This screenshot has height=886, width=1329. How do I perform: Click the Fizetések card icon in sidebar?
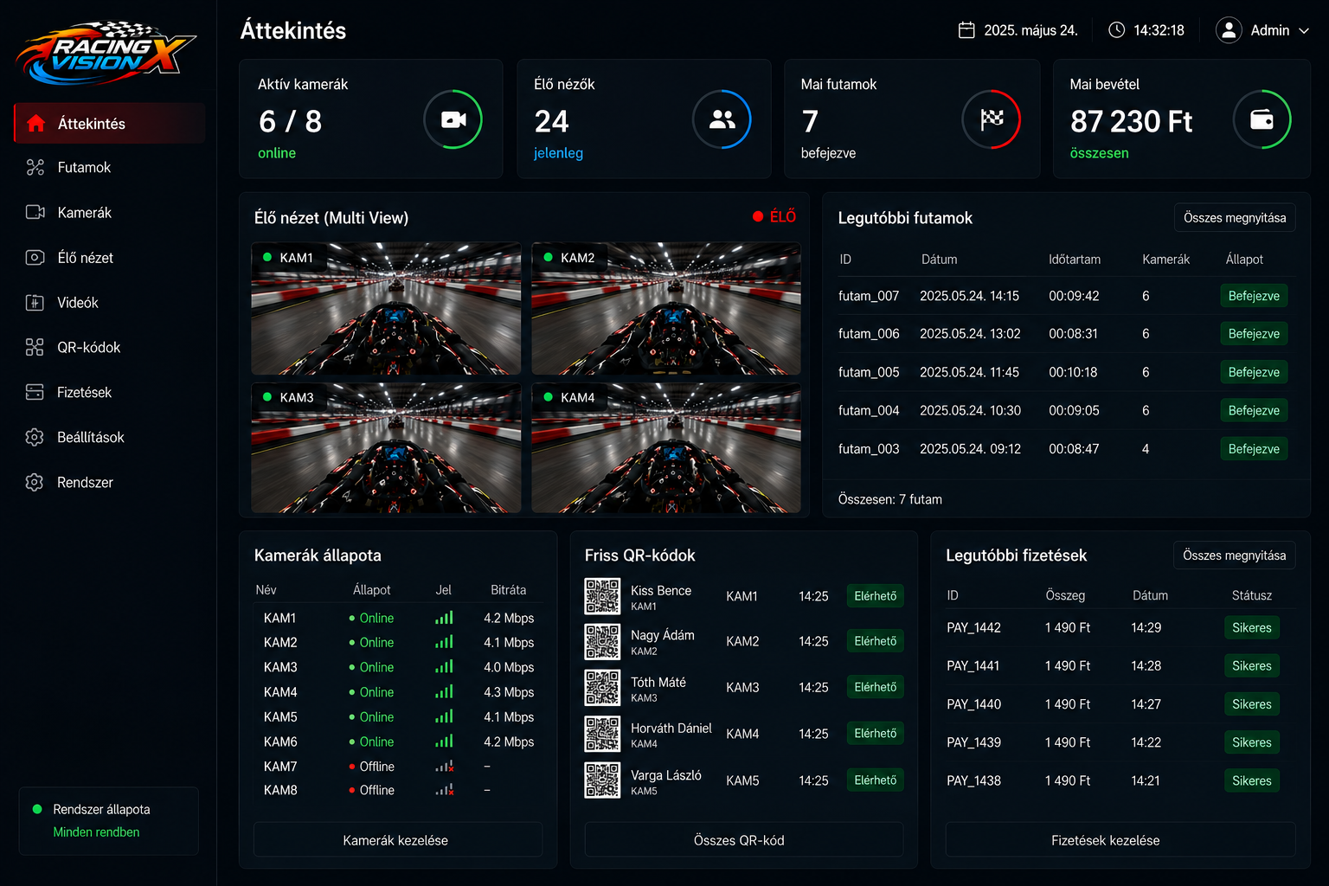pos(35,393)
